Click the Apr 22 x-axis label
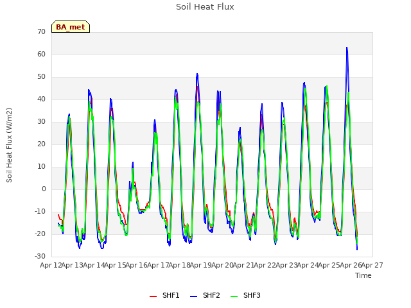Viewport: 411px width, 308px height. pyautogui.click(x=265, y=265)
